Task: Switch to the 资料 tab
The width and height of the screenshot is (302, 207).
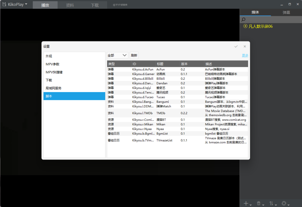Action: 70,5
